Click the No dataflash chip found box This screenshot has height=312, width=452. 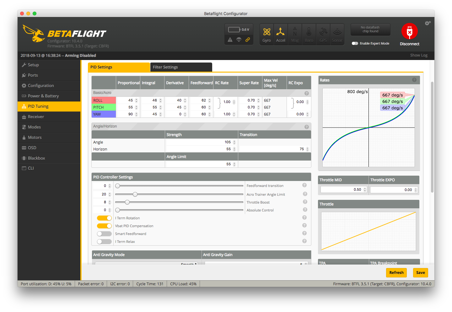click(370, 30)
